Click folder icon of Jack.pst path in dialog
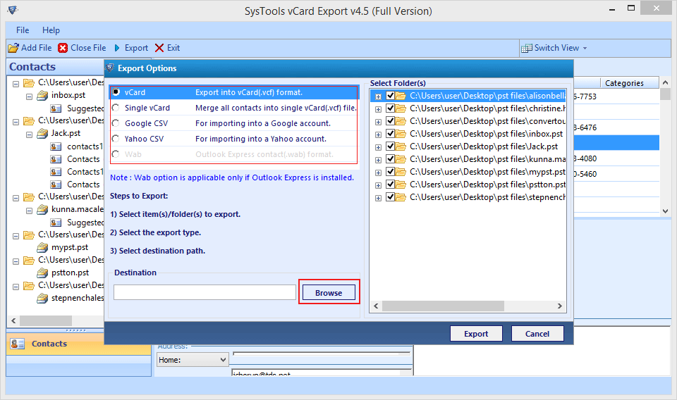Viewport: 677px width, 400px height. pos(401,146)
